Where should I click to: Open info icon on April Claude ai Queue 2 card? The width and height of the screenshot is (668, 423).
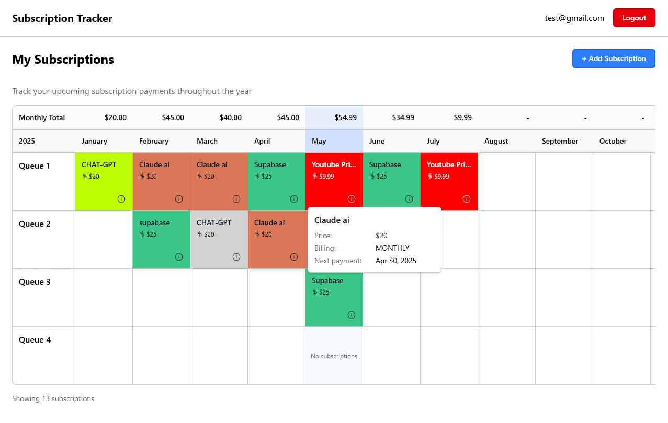pyautogui.click(x=294, y=257)
